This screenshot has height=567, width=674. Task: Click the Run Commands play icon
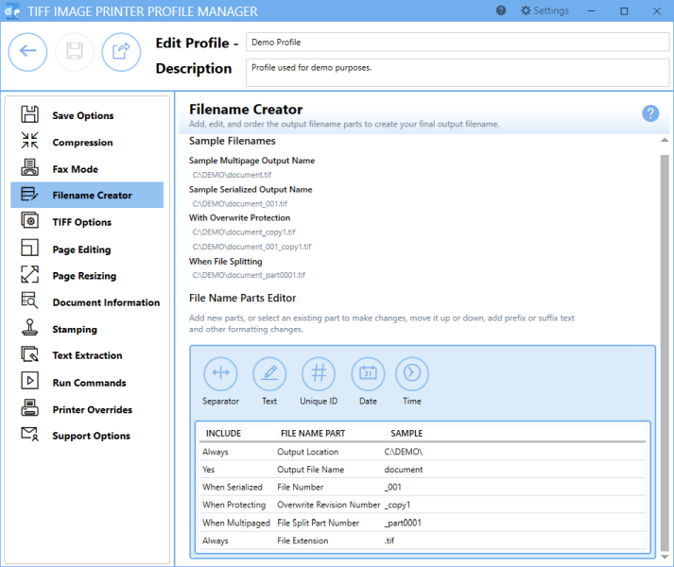[29, 381]
